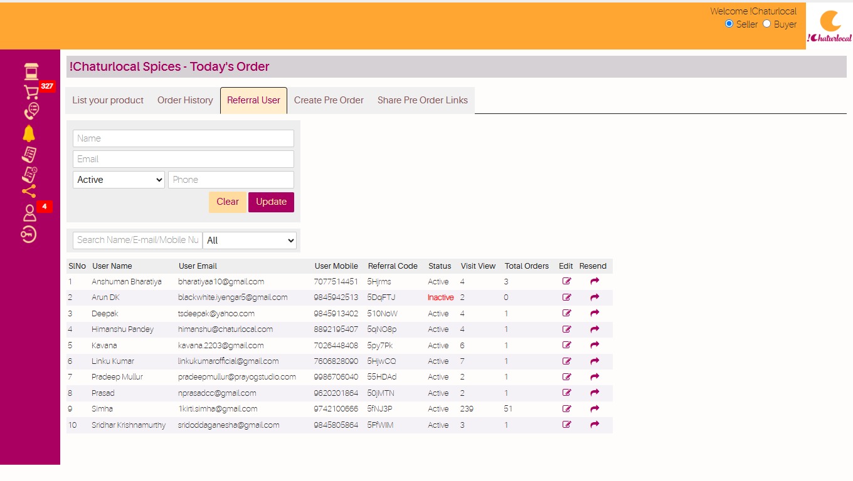Open the user profile icon with badge 4
The height and width of the screenshot is (481, 853).
(29, 213)
